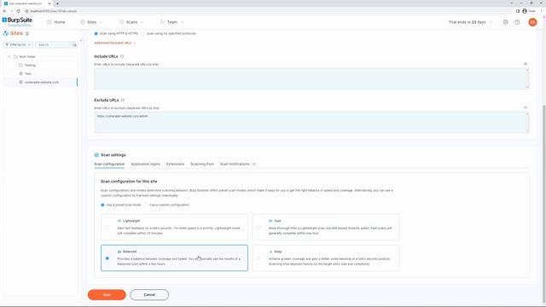The height and width of the screenshot is (307, 546).
Task: Open the Extensions tab
Action: tap(175, 164)
